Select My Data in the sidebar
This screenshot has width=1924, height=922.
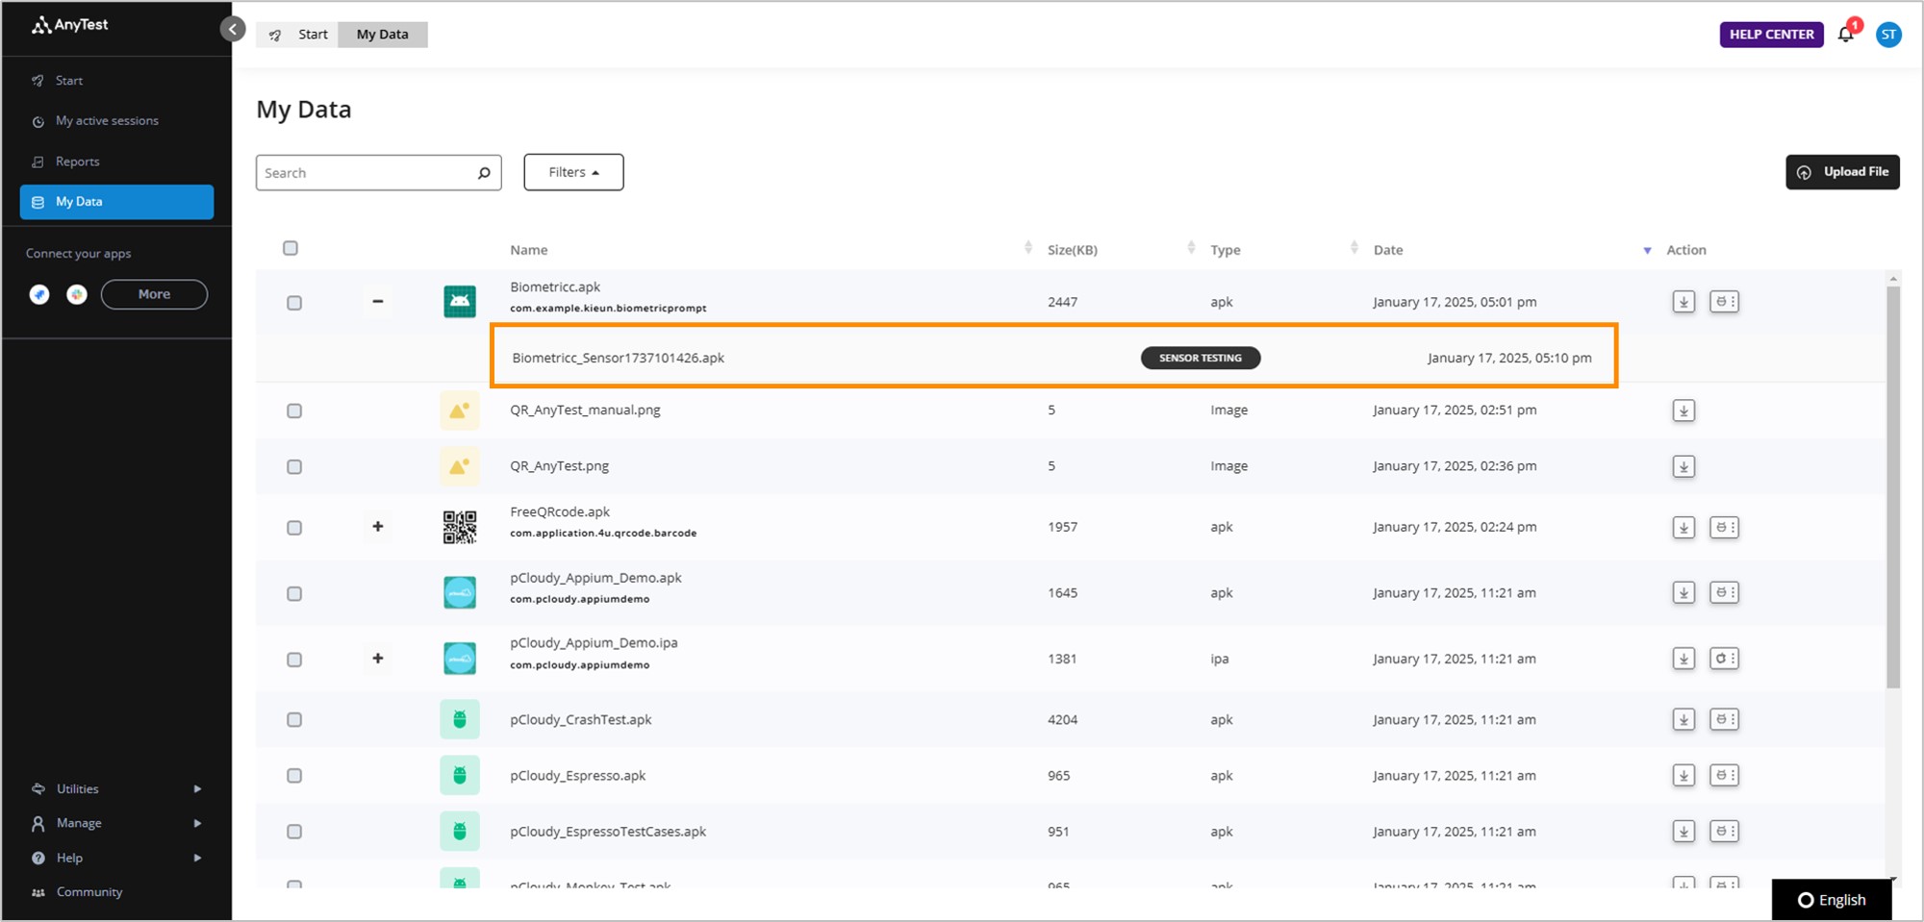pos(116,202)
